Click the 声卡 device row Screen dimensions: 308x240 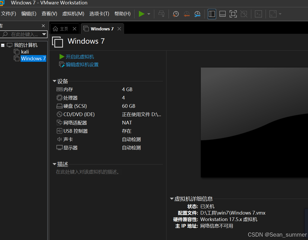(109, 139)
